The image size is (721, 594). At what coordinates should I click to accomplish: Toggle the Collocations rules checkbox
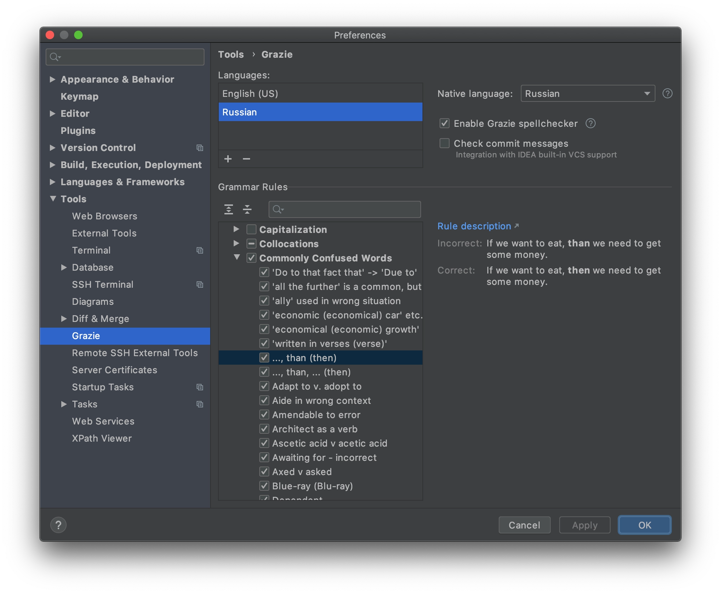click(x=251, y=244)
